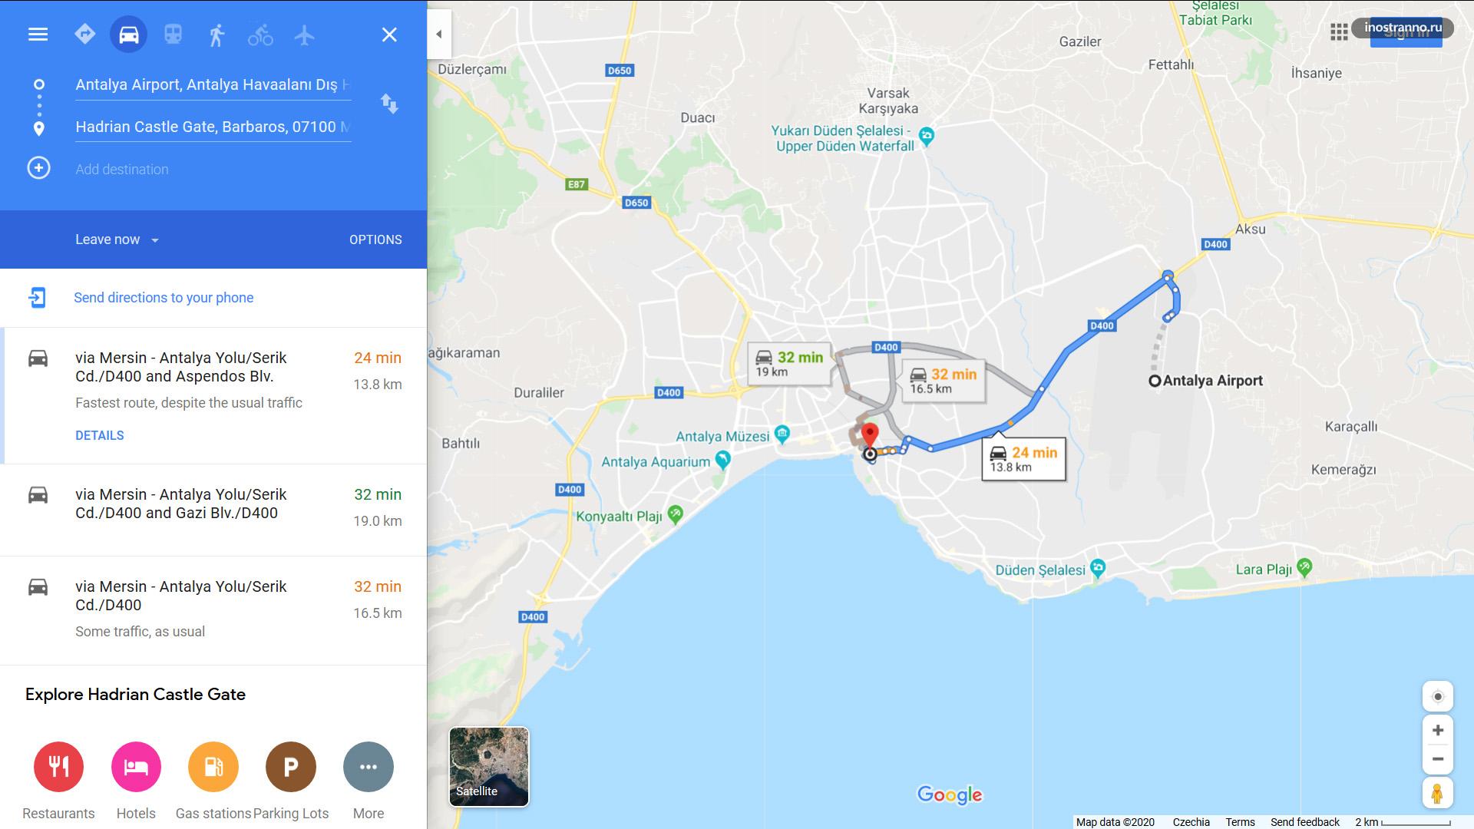Image resolution: width=1474 pixels, height=829 pixels.
Task: Select the 19.0 km Gazi Blv. route
Action: (x=213, y=510)
